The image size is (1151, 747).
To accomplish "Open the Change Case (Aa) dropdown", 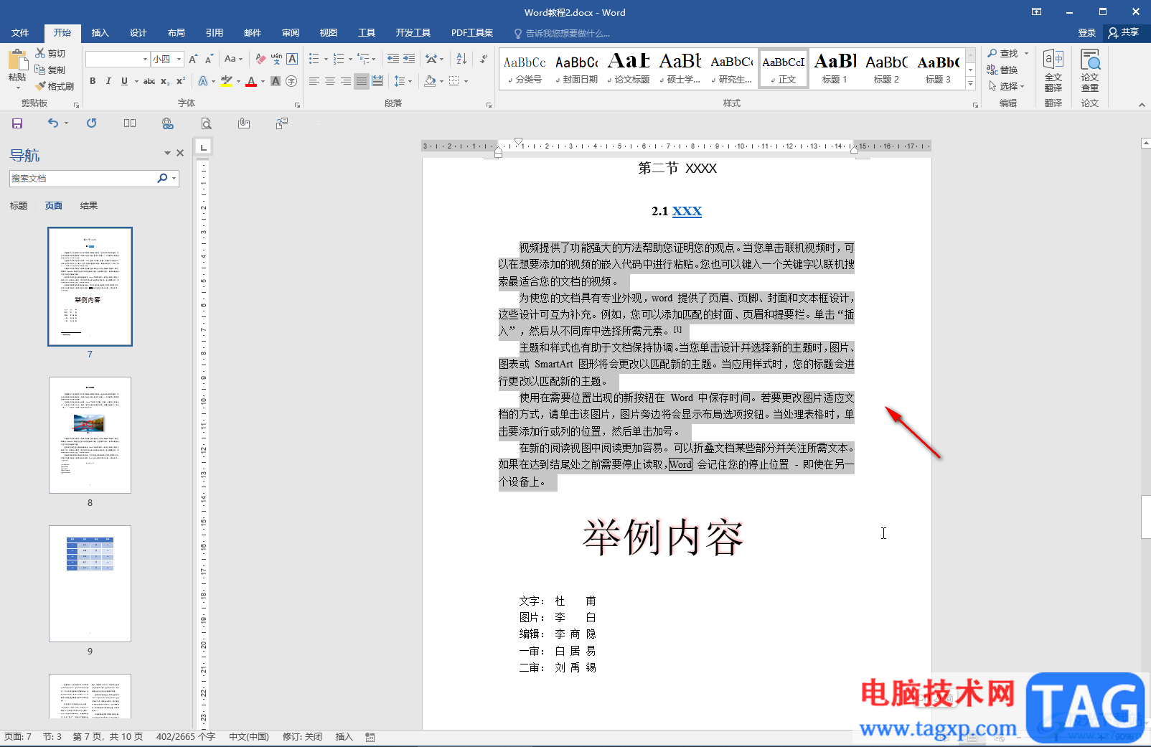I will (x=233, y=59).
